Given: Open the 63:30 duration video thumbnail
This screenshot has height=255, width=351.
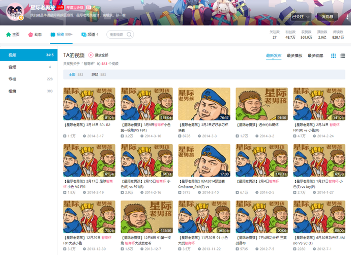Looking at the screenshot, I should click(x=319, y=160).
